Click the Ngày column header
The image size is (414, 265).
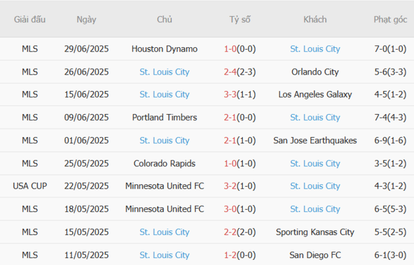pos(86,19)
